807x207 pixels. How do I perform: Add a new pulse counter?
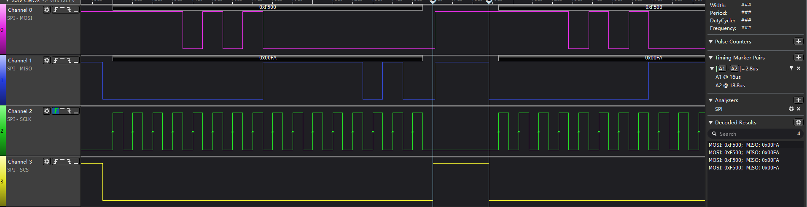click(x=798, y=41)
